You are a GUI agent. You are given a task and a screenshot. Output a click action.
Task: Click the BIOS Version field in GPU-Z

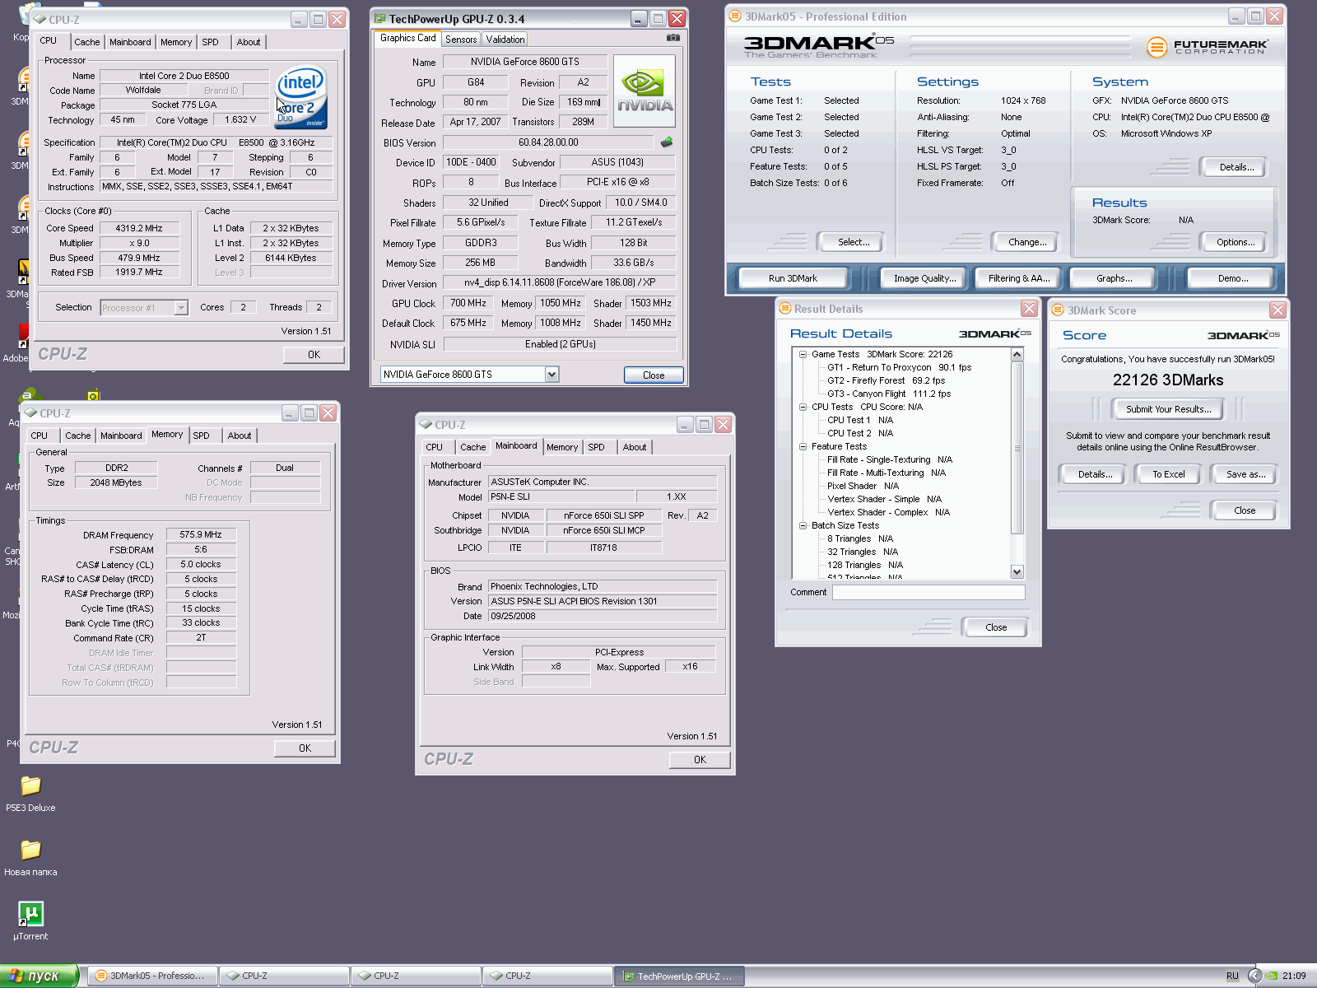coord(548,142)
